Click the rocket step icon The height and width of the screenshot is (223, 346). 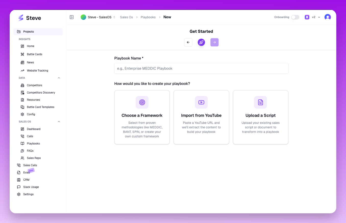pyautogui.click(x=201, y=42)
